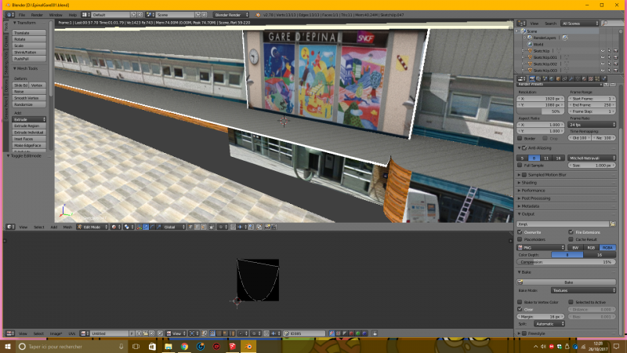Click the OpenGL render image icon in viewport header
Viewport: 627px width, 353px height.
click(267, 227)
